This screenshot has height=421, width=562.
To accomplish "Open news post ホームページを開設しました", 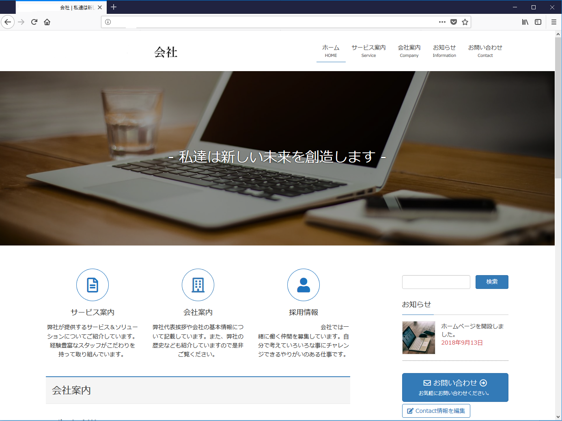I will (472, 330).
